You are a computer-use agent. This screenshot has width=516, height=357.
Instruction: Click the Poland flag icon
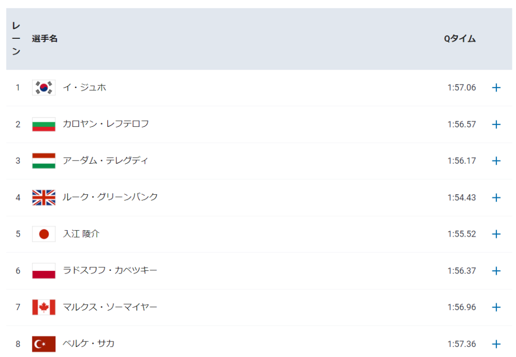click(x=44, y=271)
